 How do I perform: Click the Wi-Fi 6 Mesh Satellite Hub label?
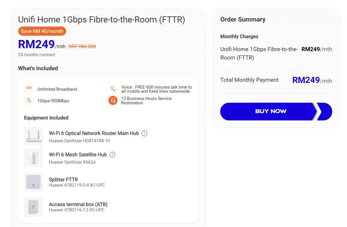pyautogui.click(x=78, y=155)
